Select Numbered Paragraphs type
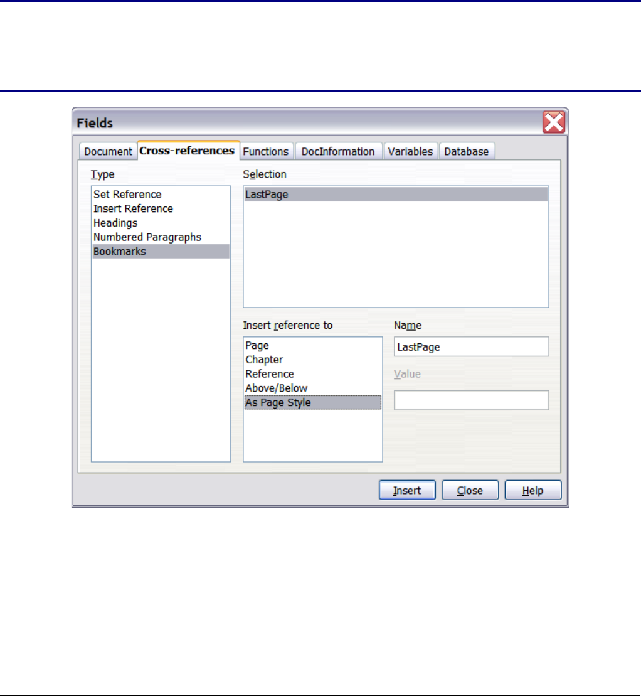 pos(161,237)
